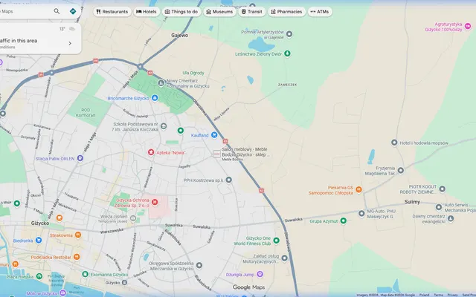This screenshot has width=476, height=297.
Task: Click the Fryzjernia Magdalena Tak marker
Action: [x=401, y=170]
